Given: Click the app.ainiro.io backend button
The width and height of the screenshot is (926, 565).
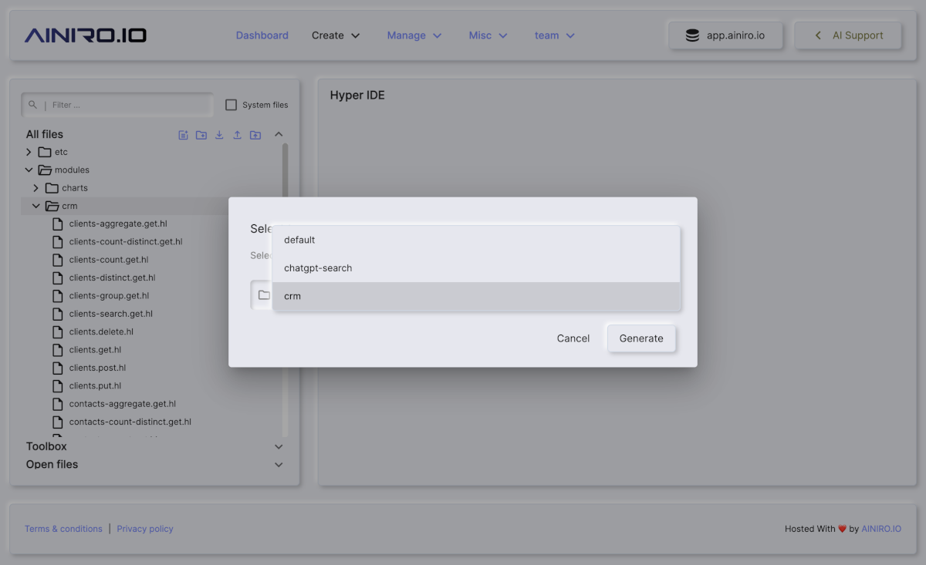Looking at the screenshot, I should coord(725,35).
